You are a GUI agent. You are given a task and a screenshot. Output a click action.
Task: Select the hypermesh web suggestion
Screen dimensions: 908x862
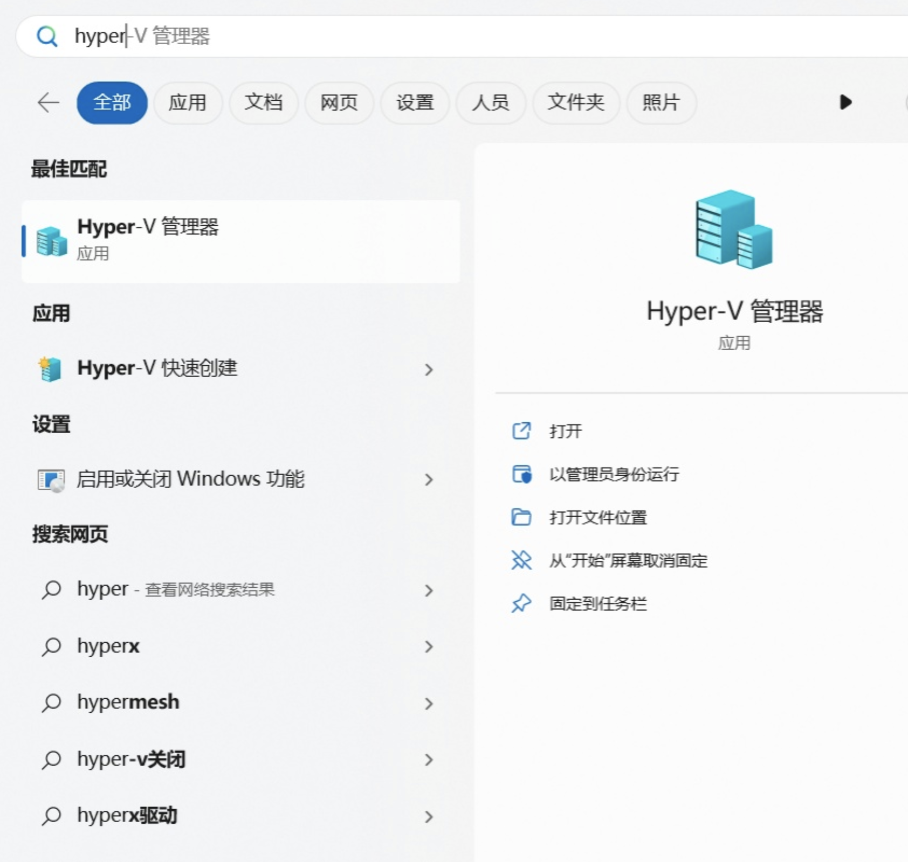coord(241,703)
